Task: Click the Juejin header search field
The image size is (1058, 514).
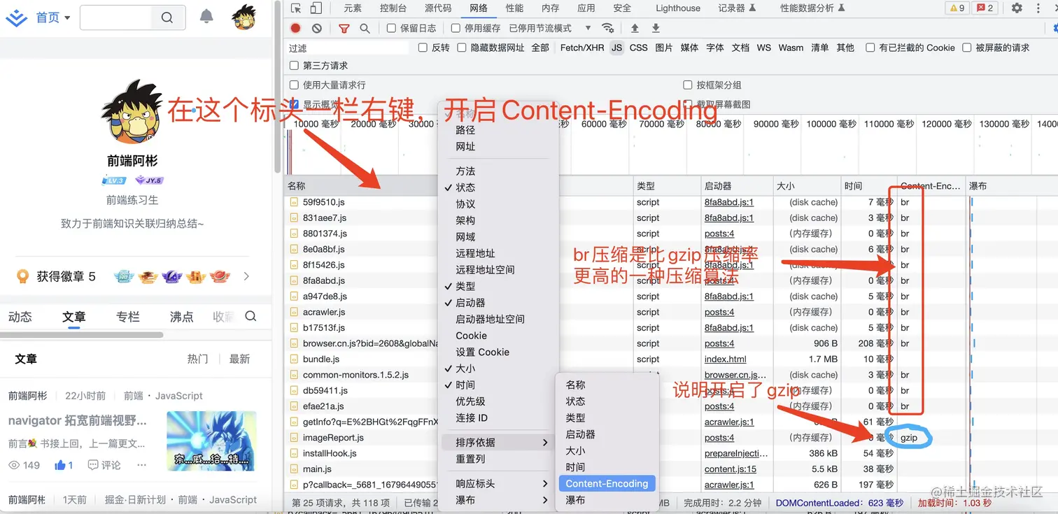Action: [116, 17]
